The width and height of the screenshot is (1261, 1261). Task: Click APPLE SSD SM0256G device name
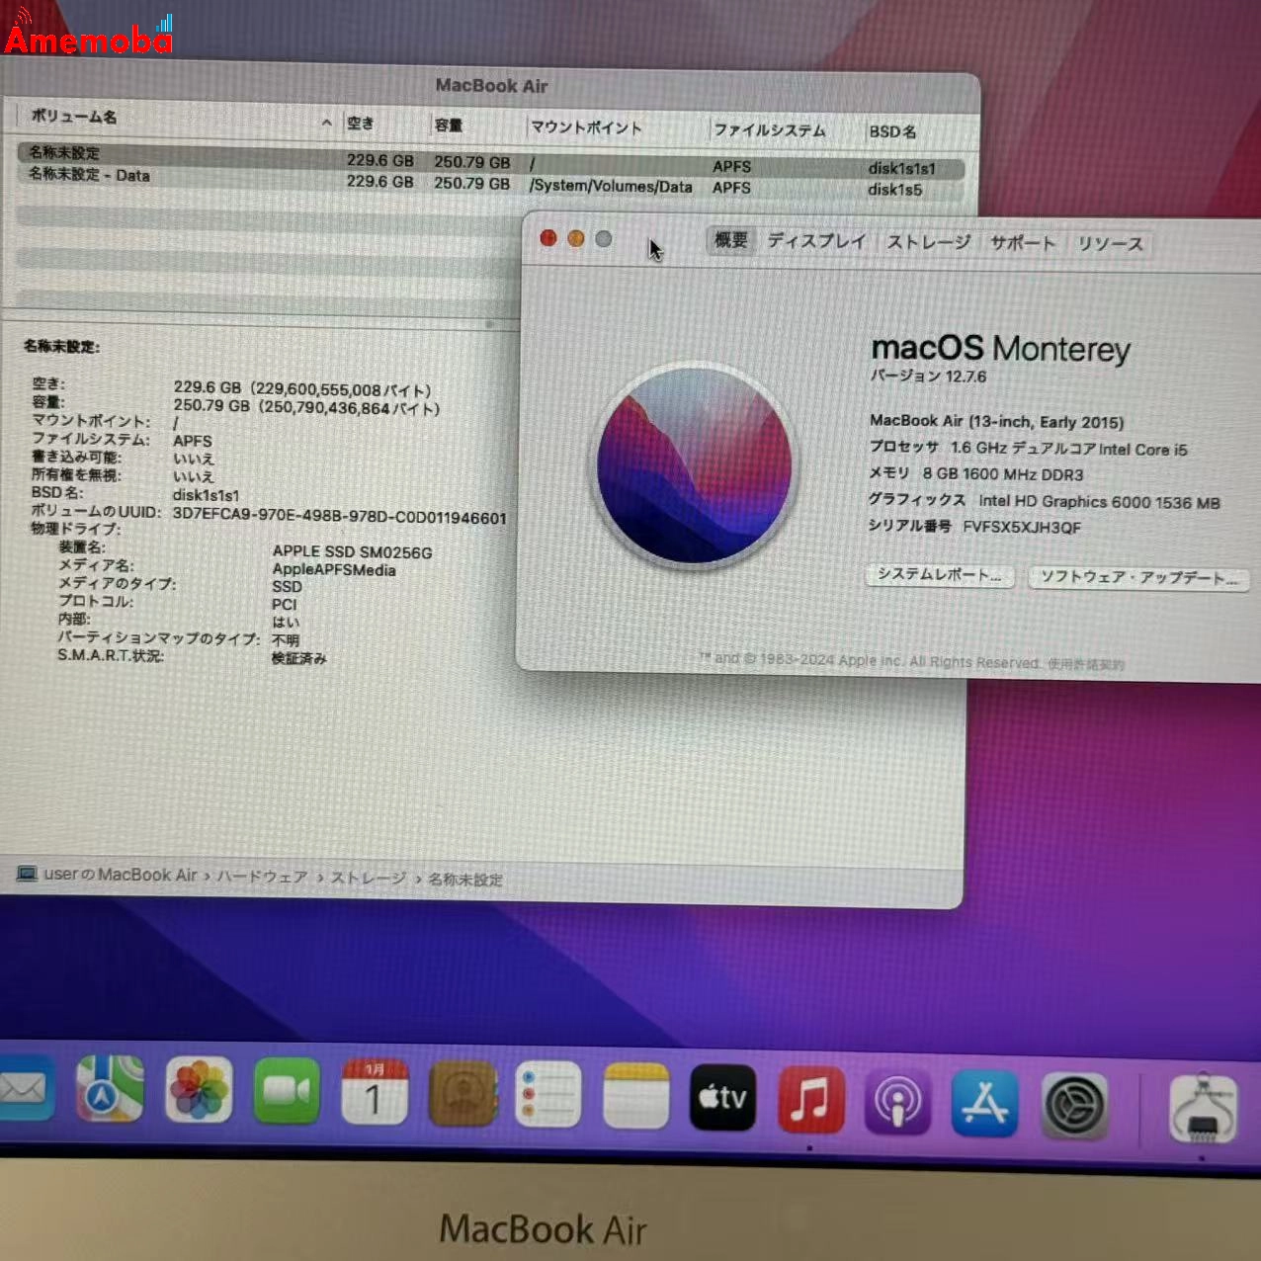click(353, 552)
